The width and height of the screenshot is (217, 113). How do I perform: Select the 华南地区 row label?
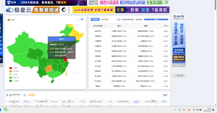pos(98,56)
